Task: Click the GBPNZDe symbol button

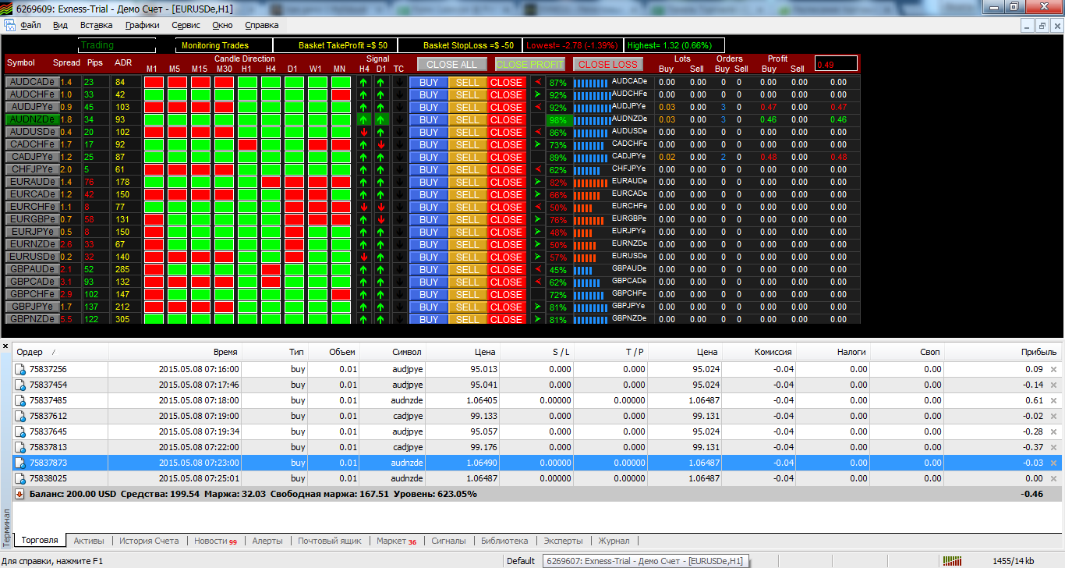Action: pos(32,319)
